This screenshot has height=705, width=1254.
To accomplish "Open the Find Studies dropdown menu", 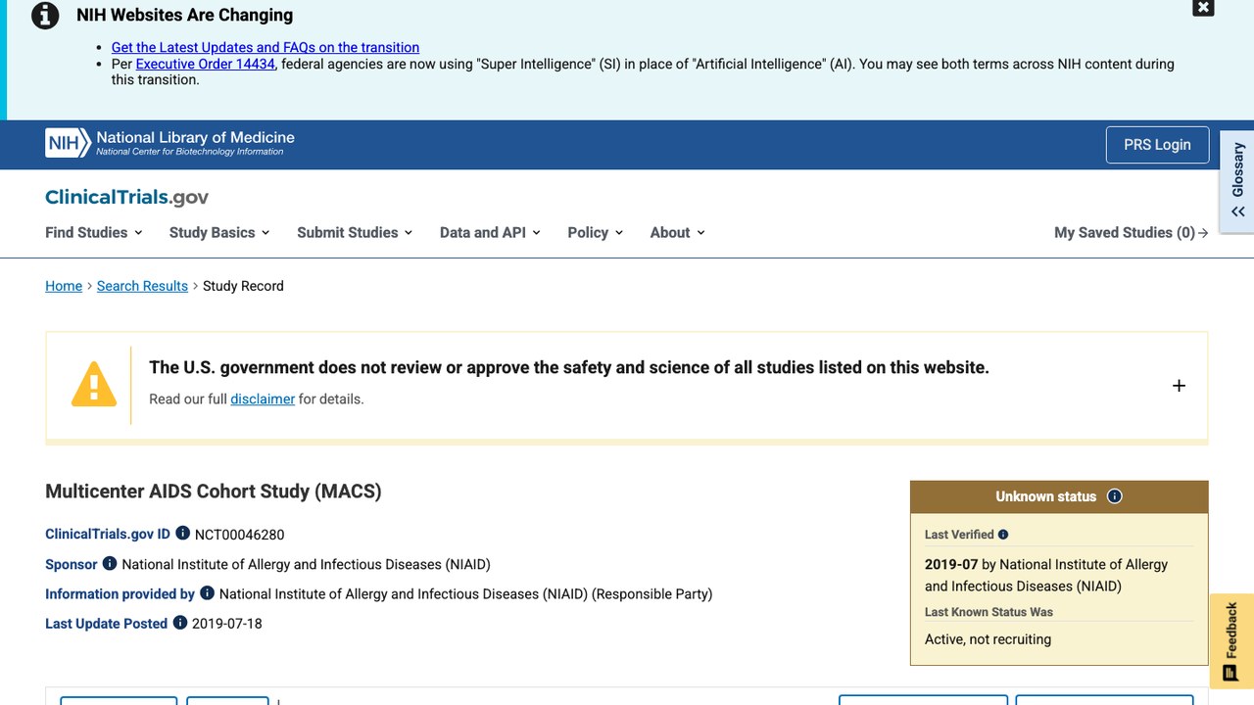I will coord(94,232).
